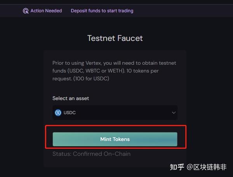Click the Action Needed cursor icon

[x=26, y=11]
